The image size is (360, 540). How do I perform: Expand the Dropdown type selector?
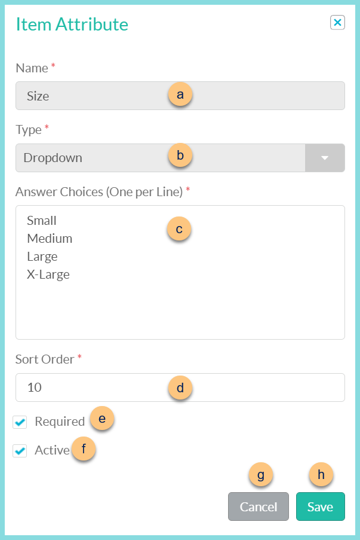point(325,157)
